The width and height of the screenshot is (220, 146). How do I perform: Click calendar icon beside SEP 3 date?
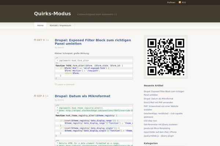[x=35, y=96]
